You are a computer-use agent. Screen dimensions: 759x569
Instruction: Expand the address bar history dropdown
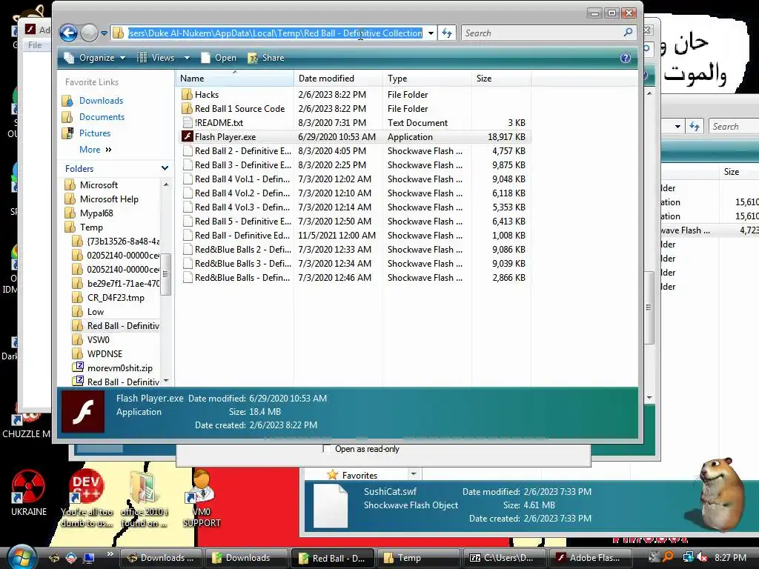[431, 33]
